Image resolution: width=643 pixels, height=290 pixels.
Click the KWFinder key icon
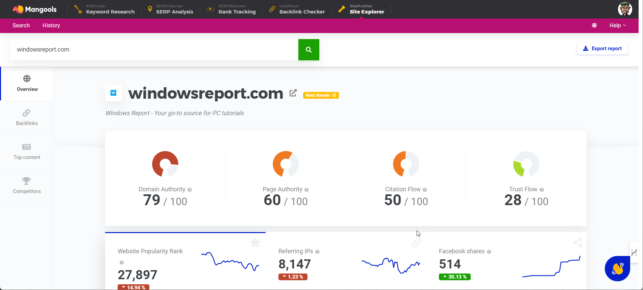(x=78, y=9)
